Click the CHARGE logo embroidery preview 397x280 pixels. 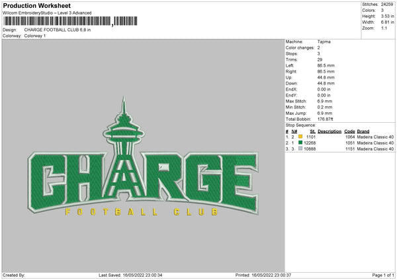[x=143, y=157]
